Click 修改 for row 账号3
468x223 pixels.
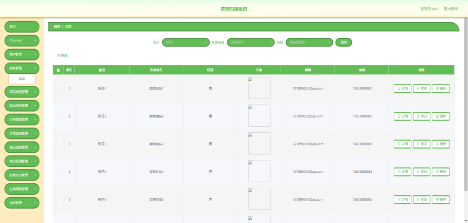(422, 144)
